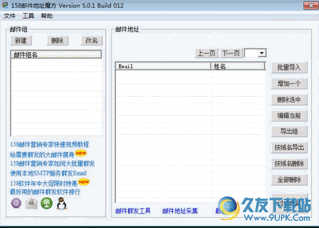Open 158邮件营销专家快速视频教程 link
319x228 pixels.
tap(50, 144)
